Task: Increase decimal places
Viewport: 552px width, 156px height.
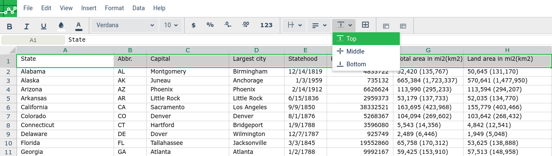Action: tap(245, 25)
